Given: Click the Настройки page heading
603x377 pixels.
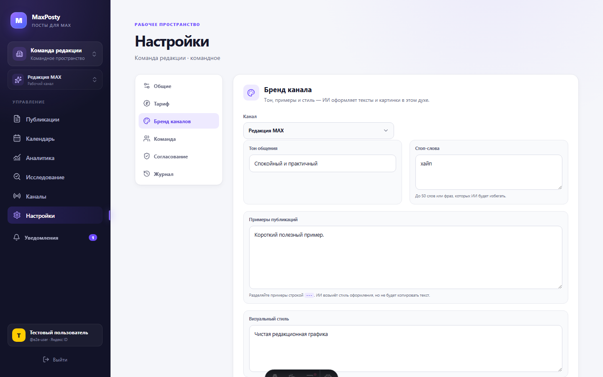Looking at the screenshot, I should coord(172,41).
